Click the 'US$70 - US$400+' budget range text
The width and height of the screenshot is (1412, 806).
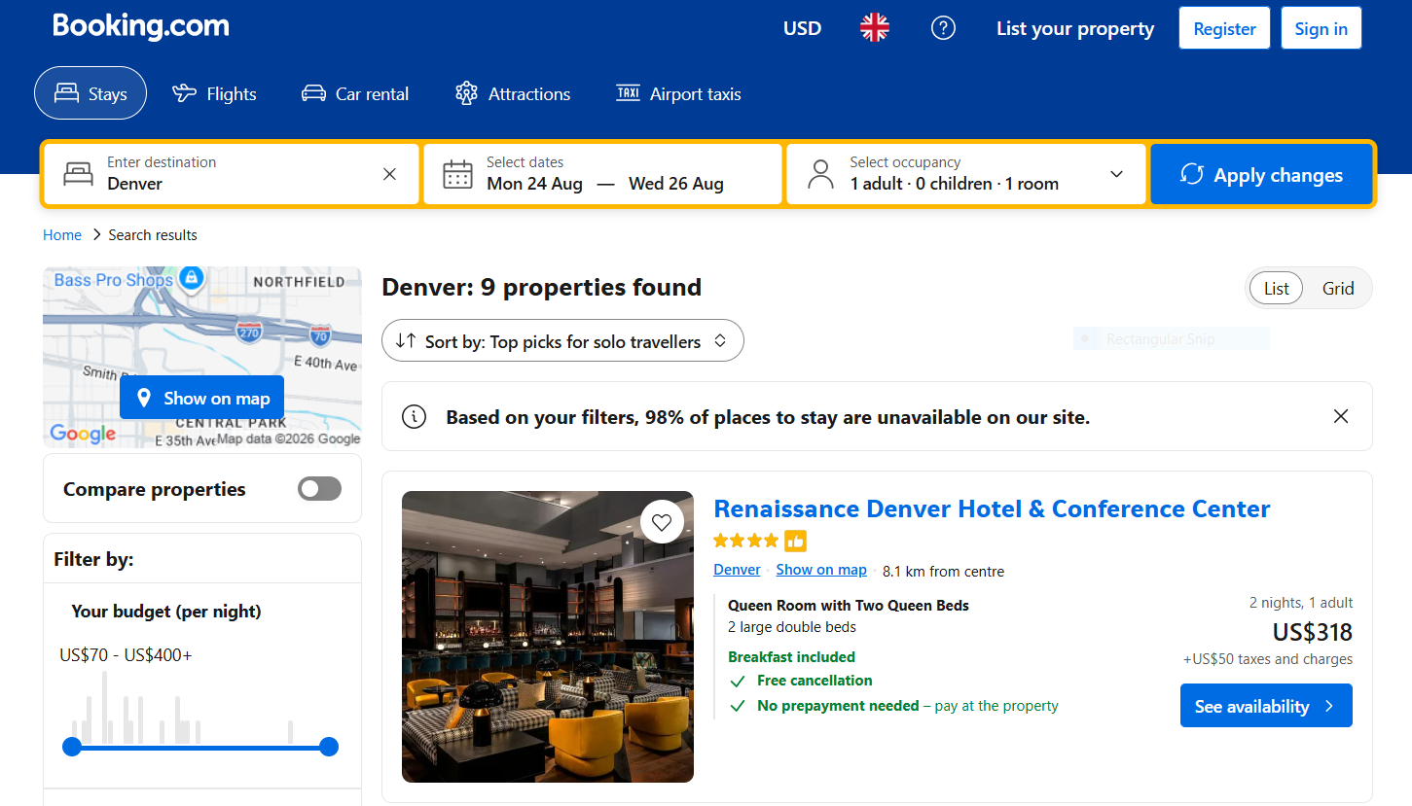coord(126,655)
